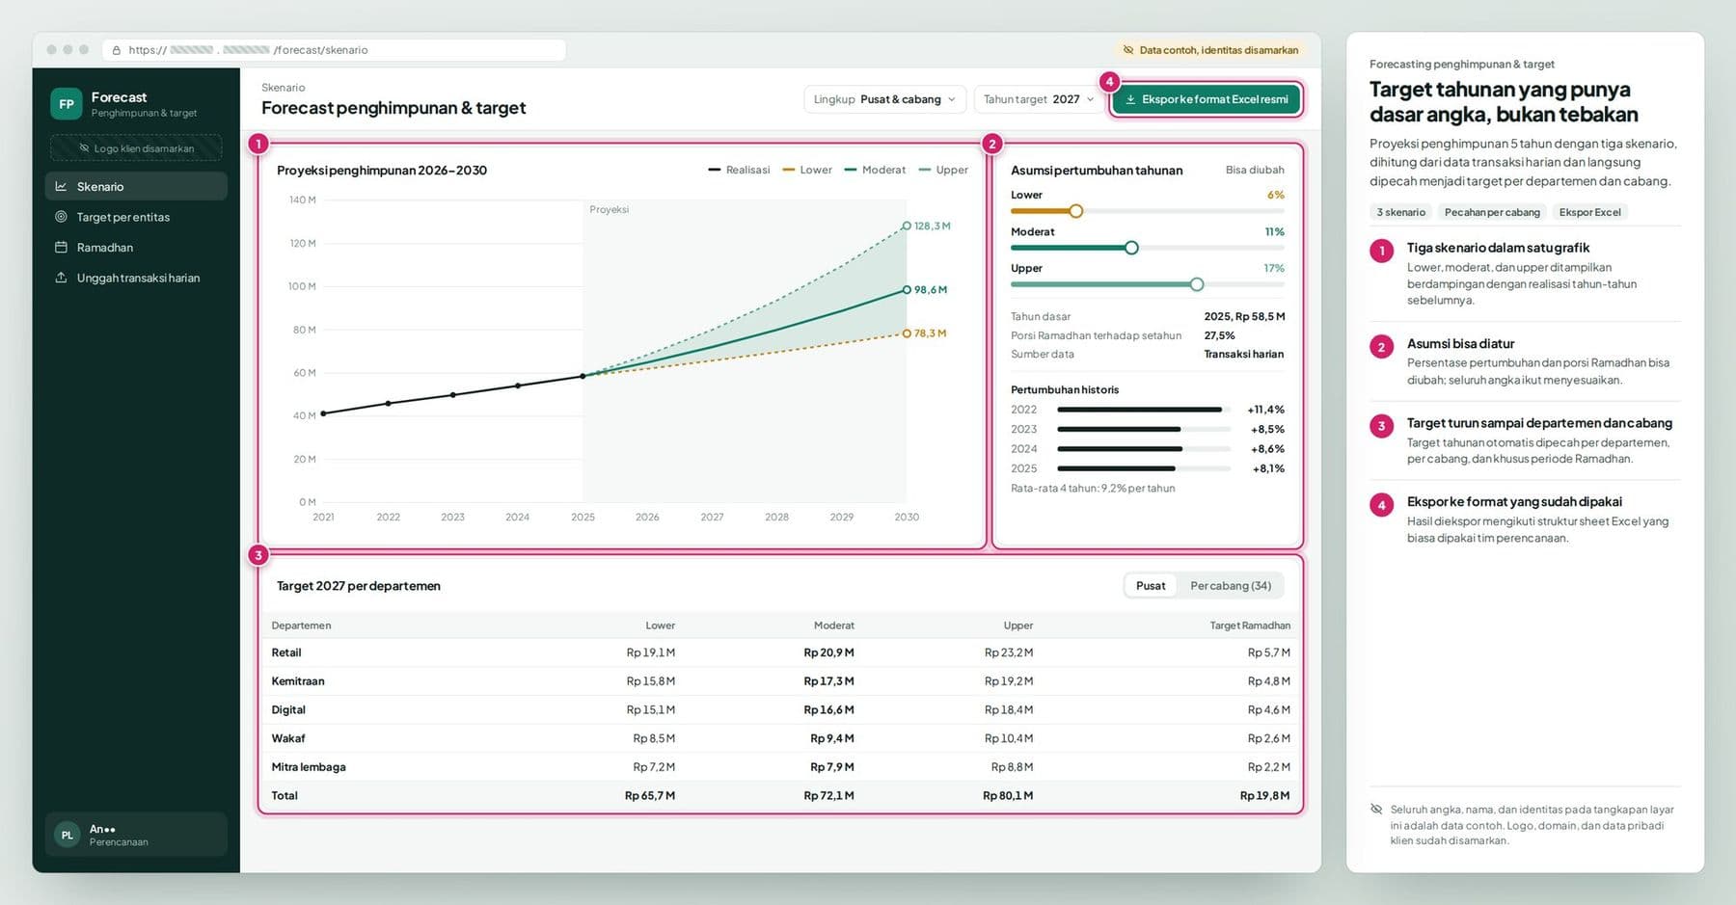Click the Upper growth slider handle
Image resolution: width=1736 pixels, height=905 pixels.
(1197, 284)
